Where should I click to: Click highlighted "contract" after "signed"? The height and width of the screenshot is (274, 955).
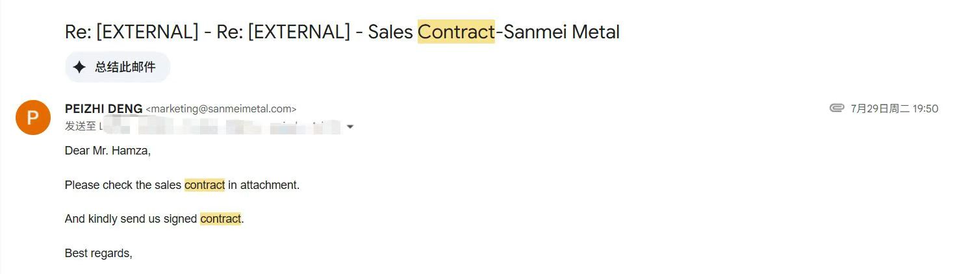tap(220, 219)
